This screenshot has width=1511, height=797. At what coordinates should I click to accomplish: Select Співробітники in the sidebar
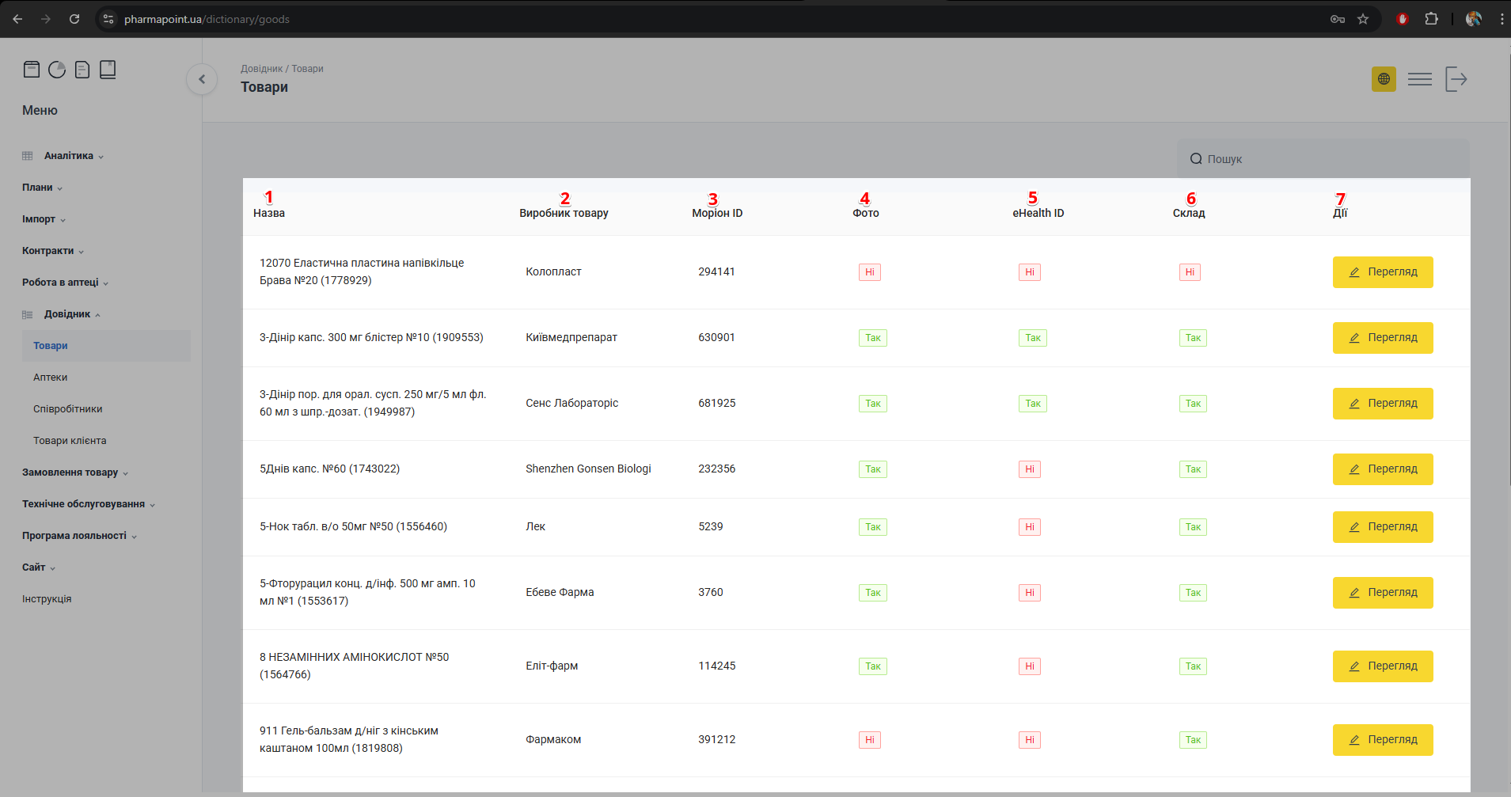tap(68, 409)
